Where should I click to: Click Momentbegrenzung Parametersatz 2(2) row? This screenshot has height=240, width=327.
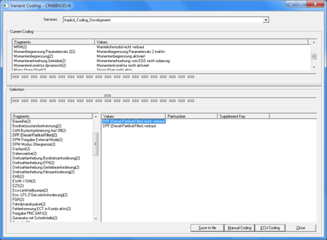[x=44, y=52]
